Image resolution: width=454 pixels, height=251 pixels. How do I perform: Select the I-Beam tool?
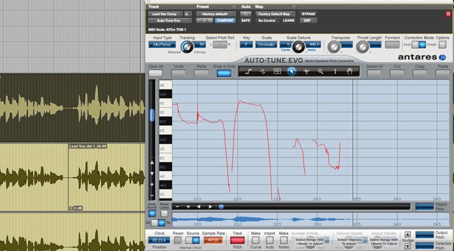(335, 72)
